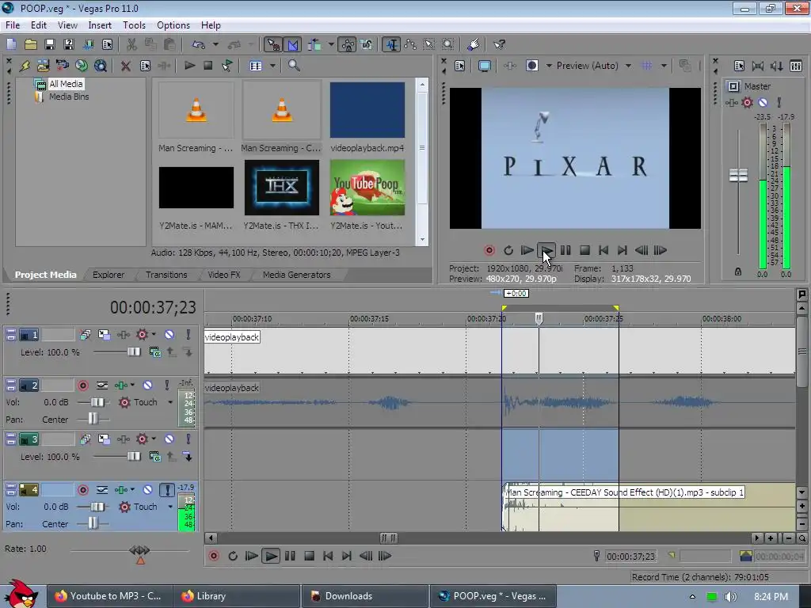Mute video track 1
Screen dimensions: 811x608
click(x=169, y=335)
